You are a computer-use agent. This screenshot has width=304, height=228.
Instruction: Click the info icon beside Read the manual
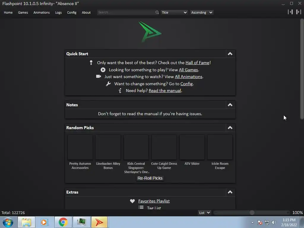tap(120, 91)
